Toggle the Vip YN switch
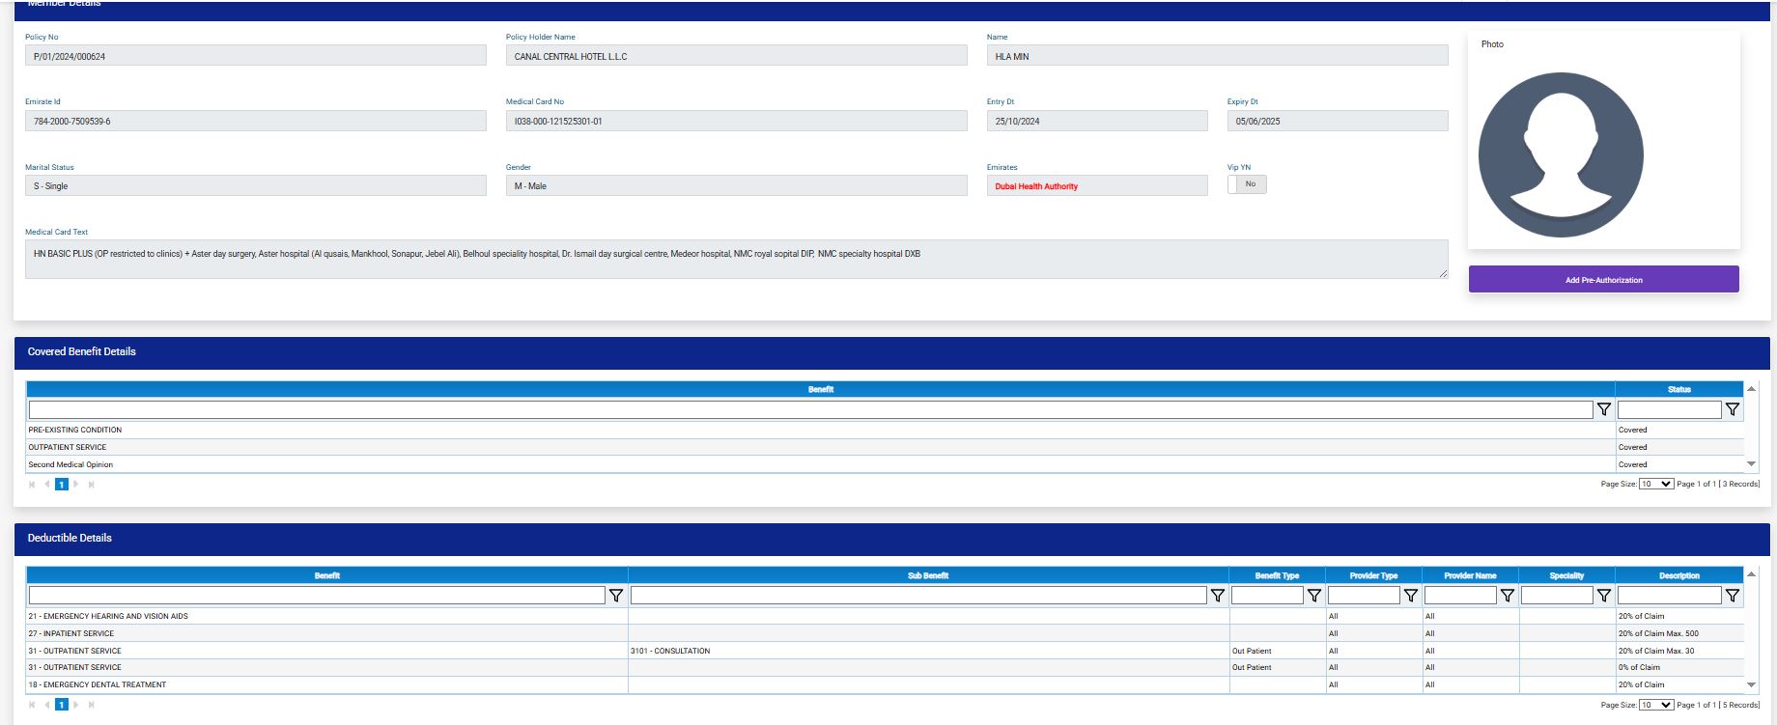 coord(1247,184)
